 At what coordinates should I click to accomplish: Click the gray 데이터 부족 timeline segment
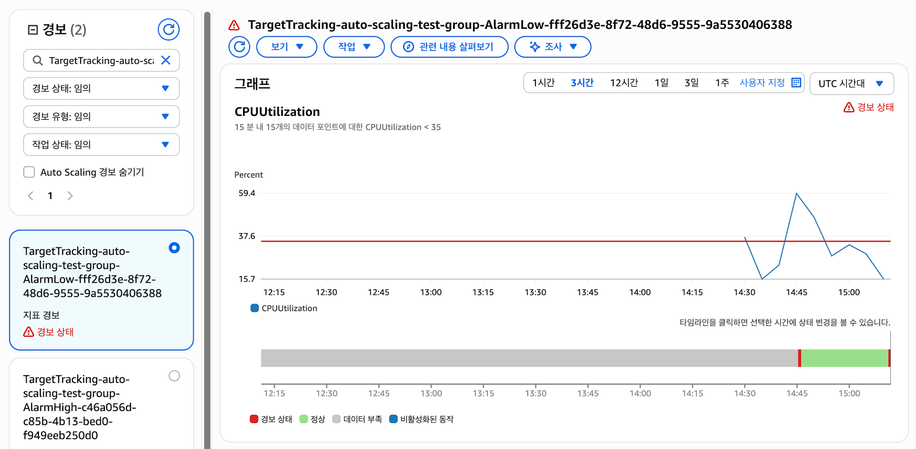coord(529,358)
